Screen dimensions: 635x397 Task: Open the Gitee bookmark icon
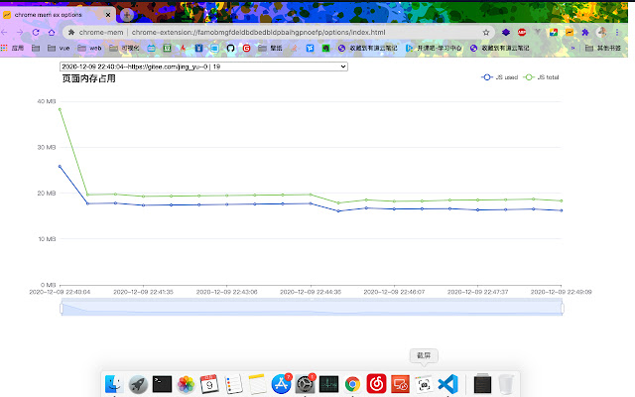tap(246, 49)
